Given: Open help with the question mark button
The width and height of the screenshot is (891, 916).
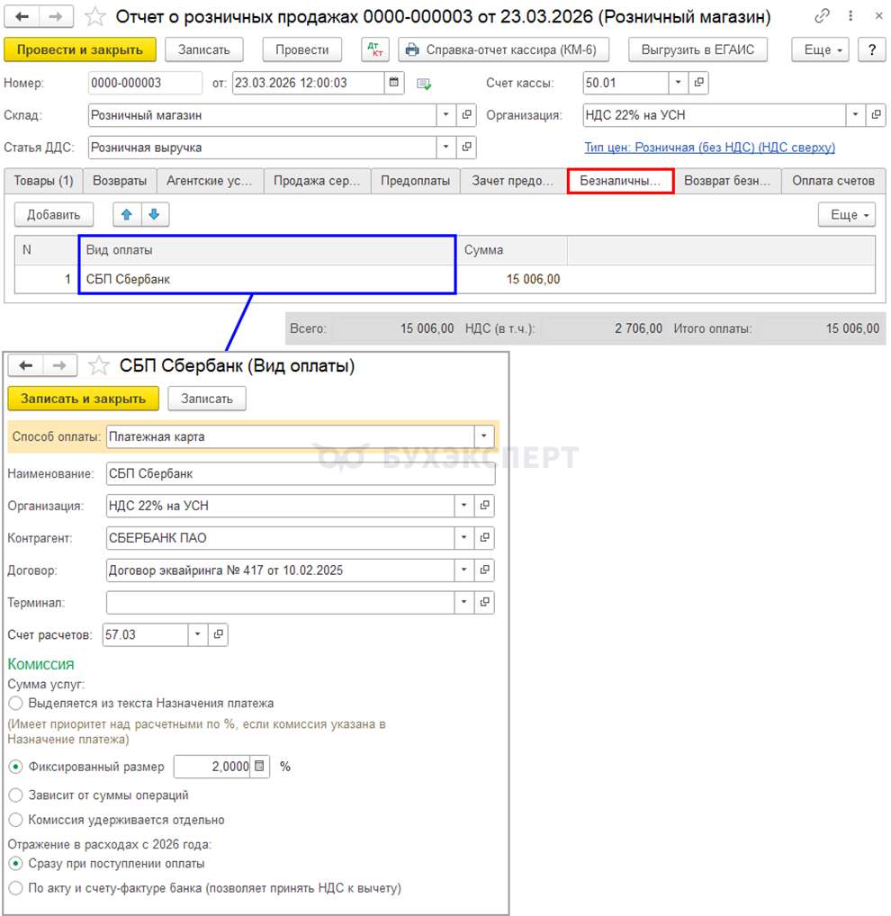Looking at the screenshot, I should pyautogui.click(x=872, y=49).
